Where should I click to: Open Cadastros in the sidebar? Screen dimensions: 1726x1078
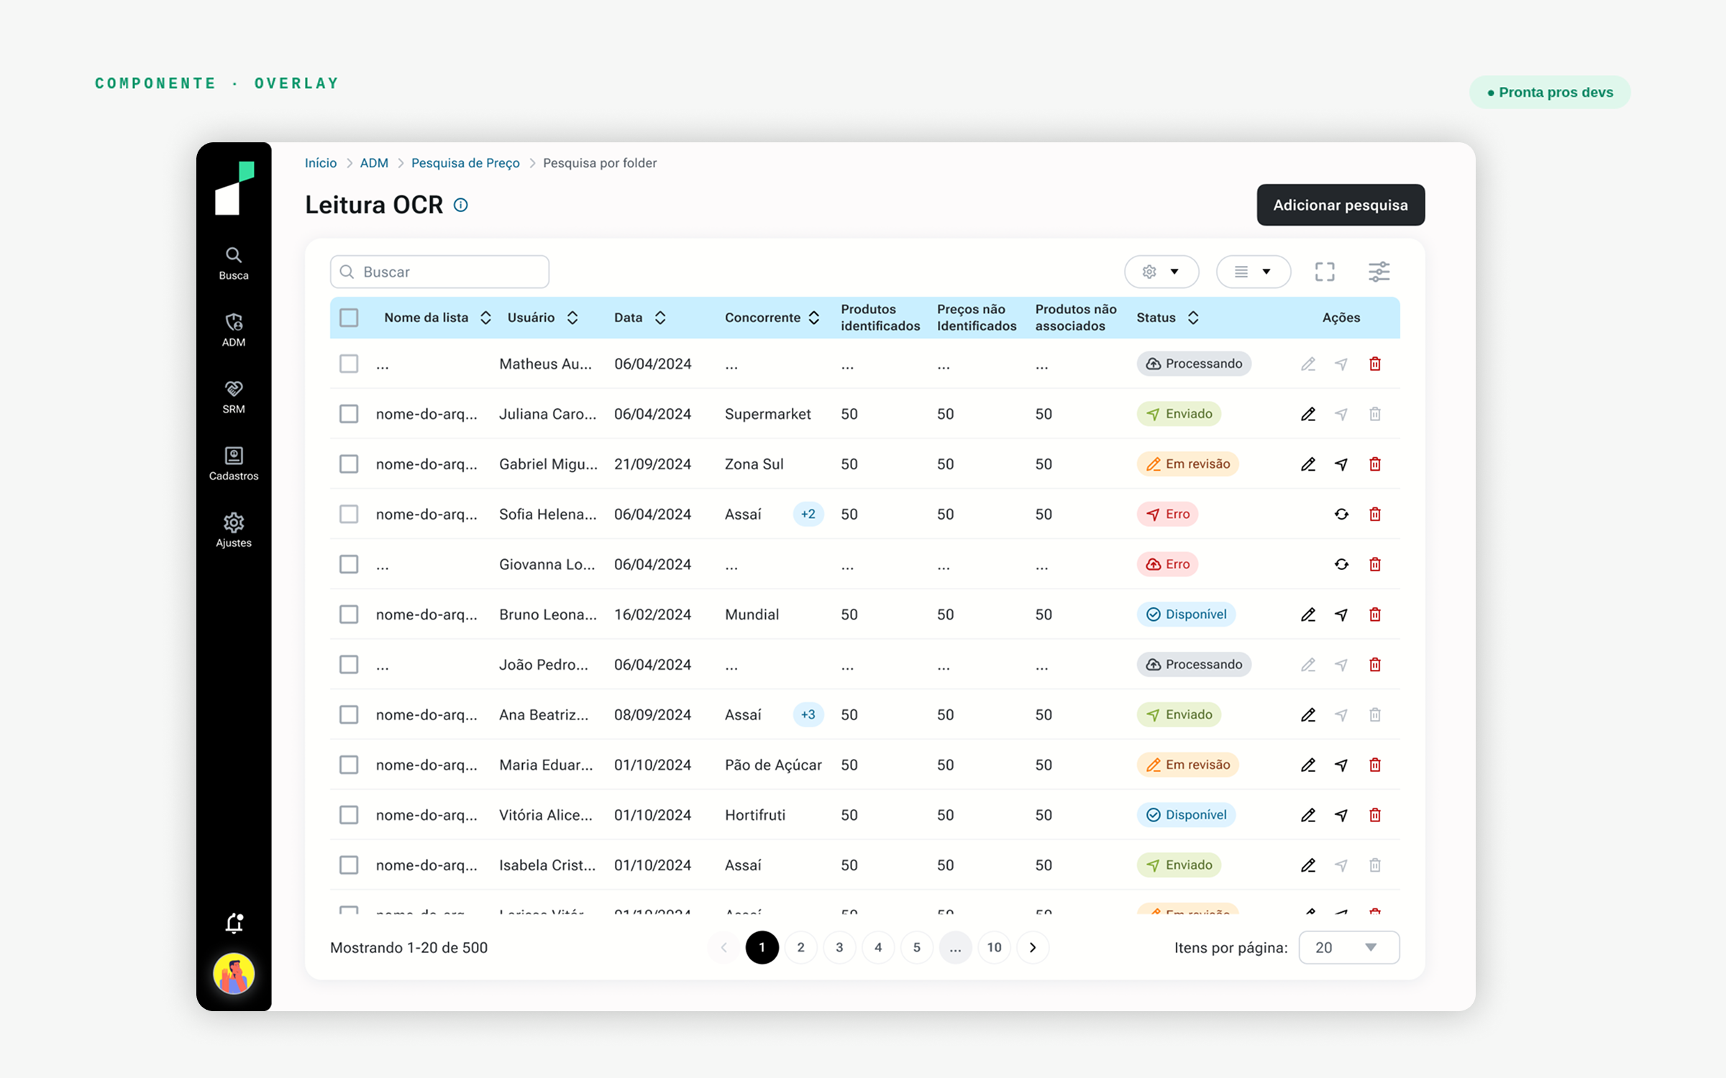tap(234, 464)
